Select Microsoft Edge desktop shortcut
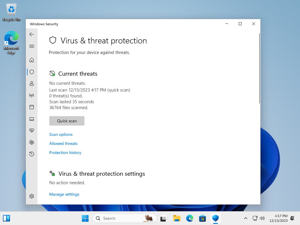 point(11,43)
